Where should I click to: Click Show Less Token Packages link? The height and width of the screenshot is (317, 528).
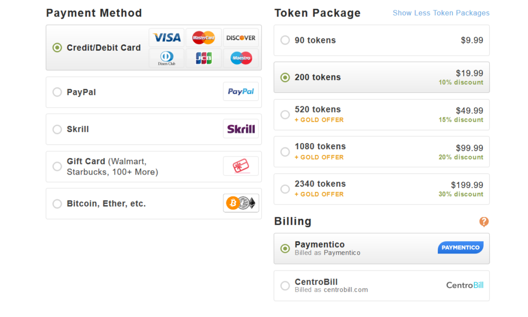tap(441, 13)
